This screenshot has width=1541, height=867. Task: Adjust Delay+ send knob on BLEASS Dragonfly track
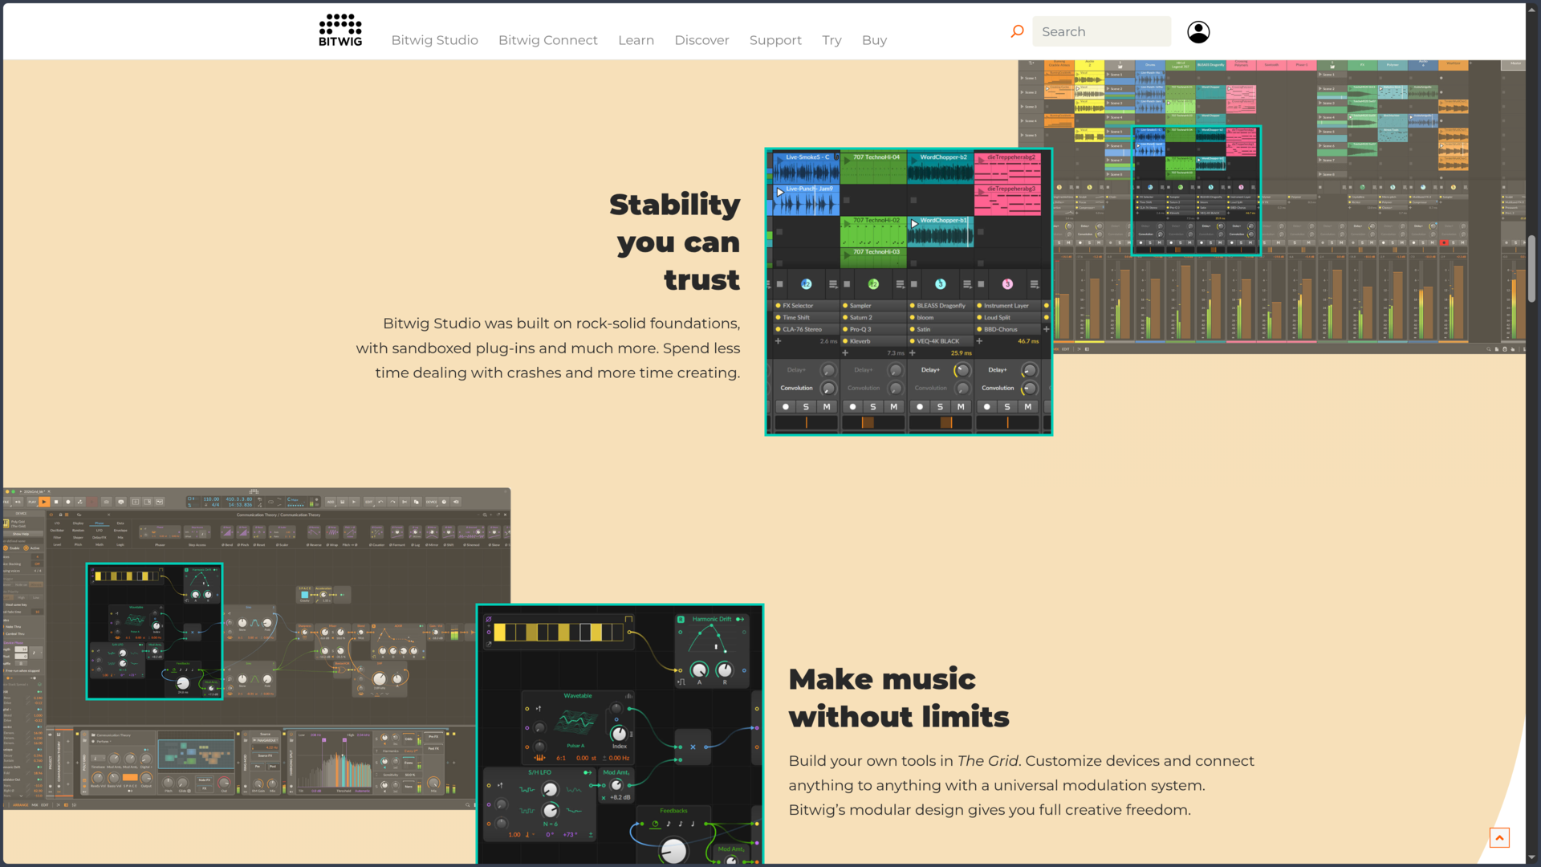tap(962, 370)
